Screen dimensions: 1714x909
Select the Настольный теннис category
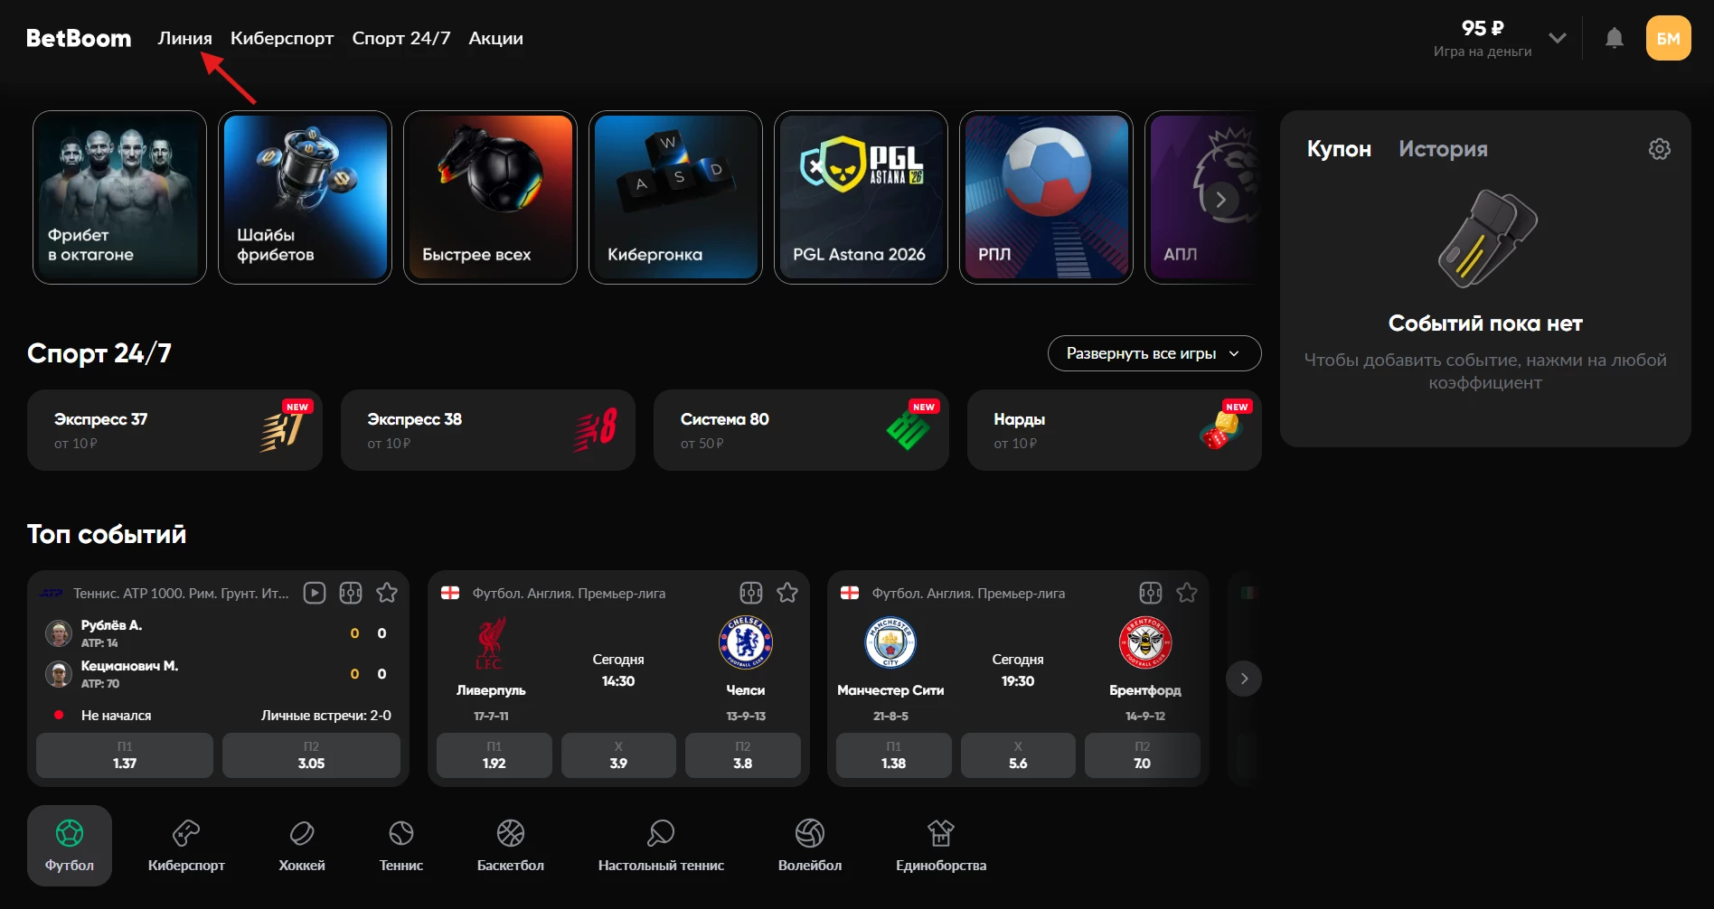tap(661, 846)
